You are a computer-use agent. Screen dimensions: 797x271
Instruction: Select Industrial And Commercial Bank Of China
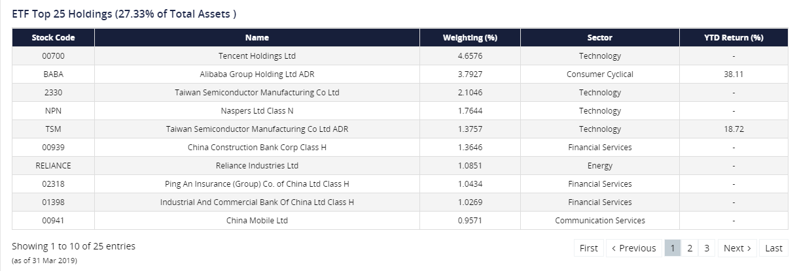click(x=257, y=202)
